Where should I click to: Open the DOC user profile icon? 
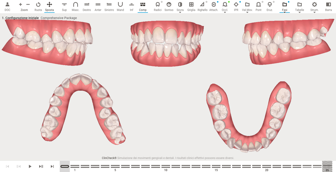coord(7,6)
